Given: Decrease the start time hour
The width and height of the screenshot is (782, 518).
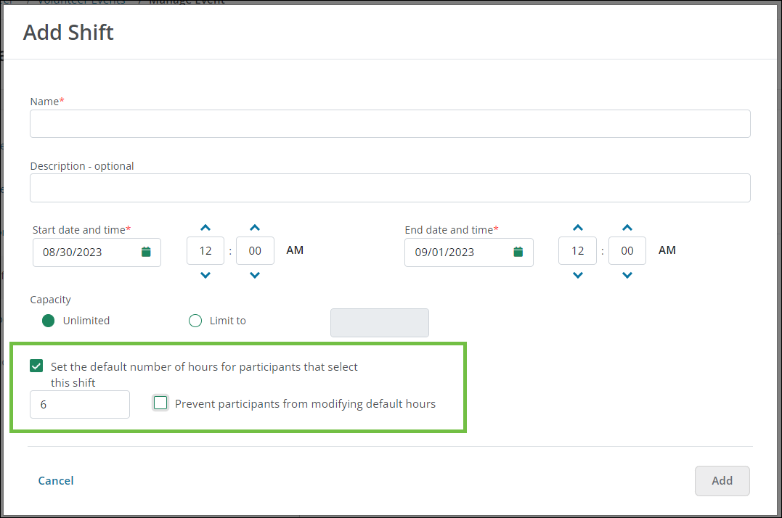Looking at the screenshot, I should point(205,275).
